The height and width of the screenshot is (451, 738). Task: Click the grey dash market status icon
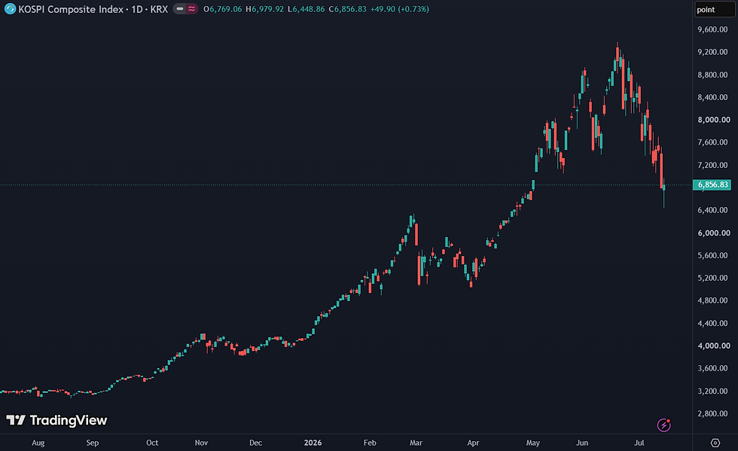click(x=180, y=9)
